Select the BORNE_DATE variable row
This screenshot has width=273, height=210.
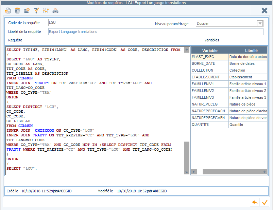pos(229,63)
